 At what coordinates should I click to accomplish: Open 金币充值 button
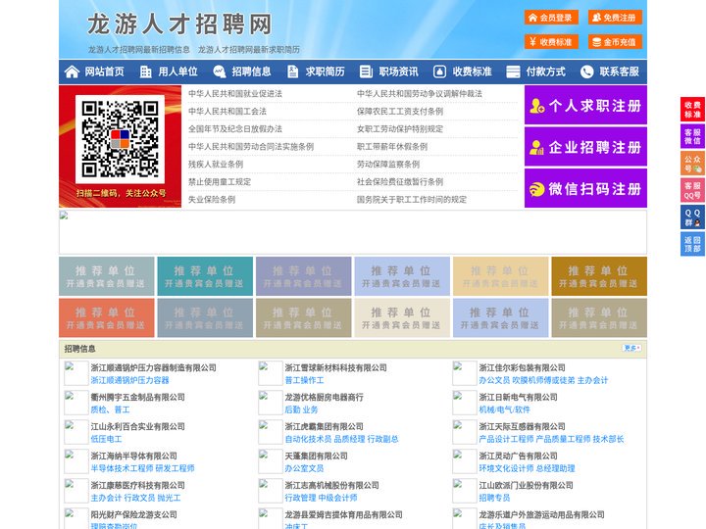click(x=615, y=42)
